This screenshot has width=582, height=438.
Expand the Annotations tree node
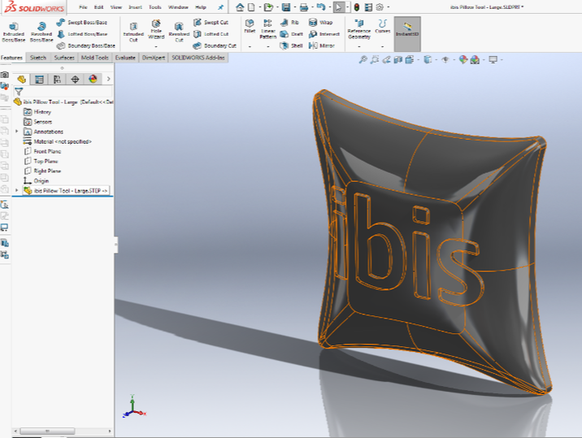[x=16, y=132]
